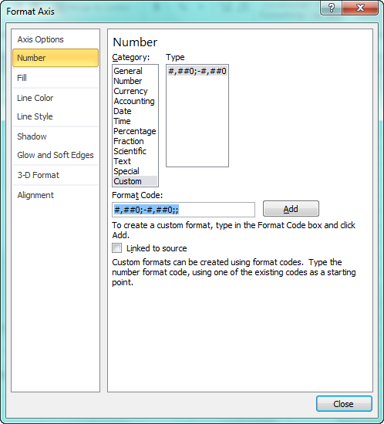Click the Help question mark icon
384x424 pixels.
click(332, 8)
